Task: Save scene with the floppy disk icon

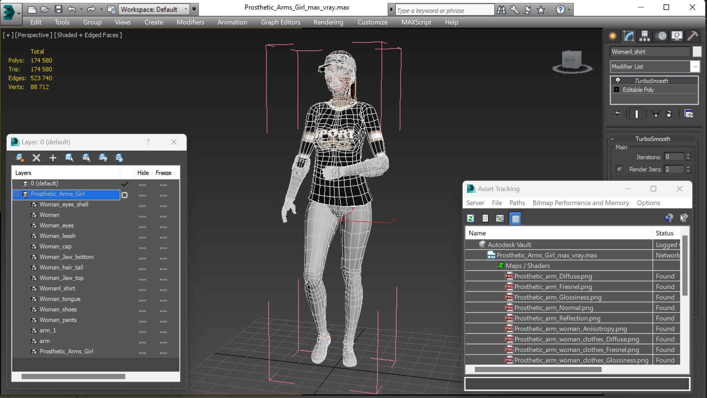Action: pos(58,9)
